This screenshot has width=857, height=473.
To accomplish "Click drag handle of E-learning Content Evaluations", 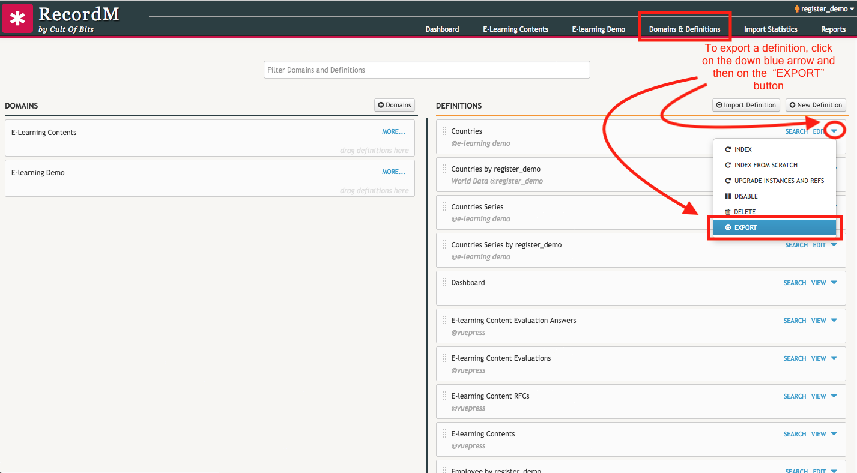I will [x=444, y=358].
